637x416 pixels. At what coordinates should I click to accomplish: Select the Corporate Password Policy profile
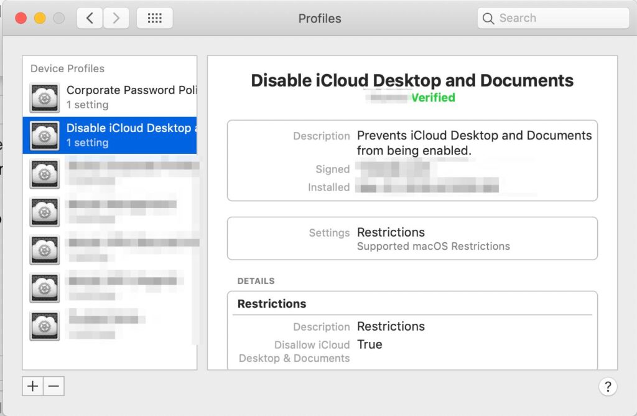click(x=109, y=97)
